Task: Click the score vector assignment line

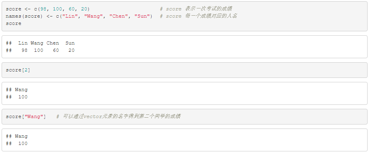Action: point(48,9)
